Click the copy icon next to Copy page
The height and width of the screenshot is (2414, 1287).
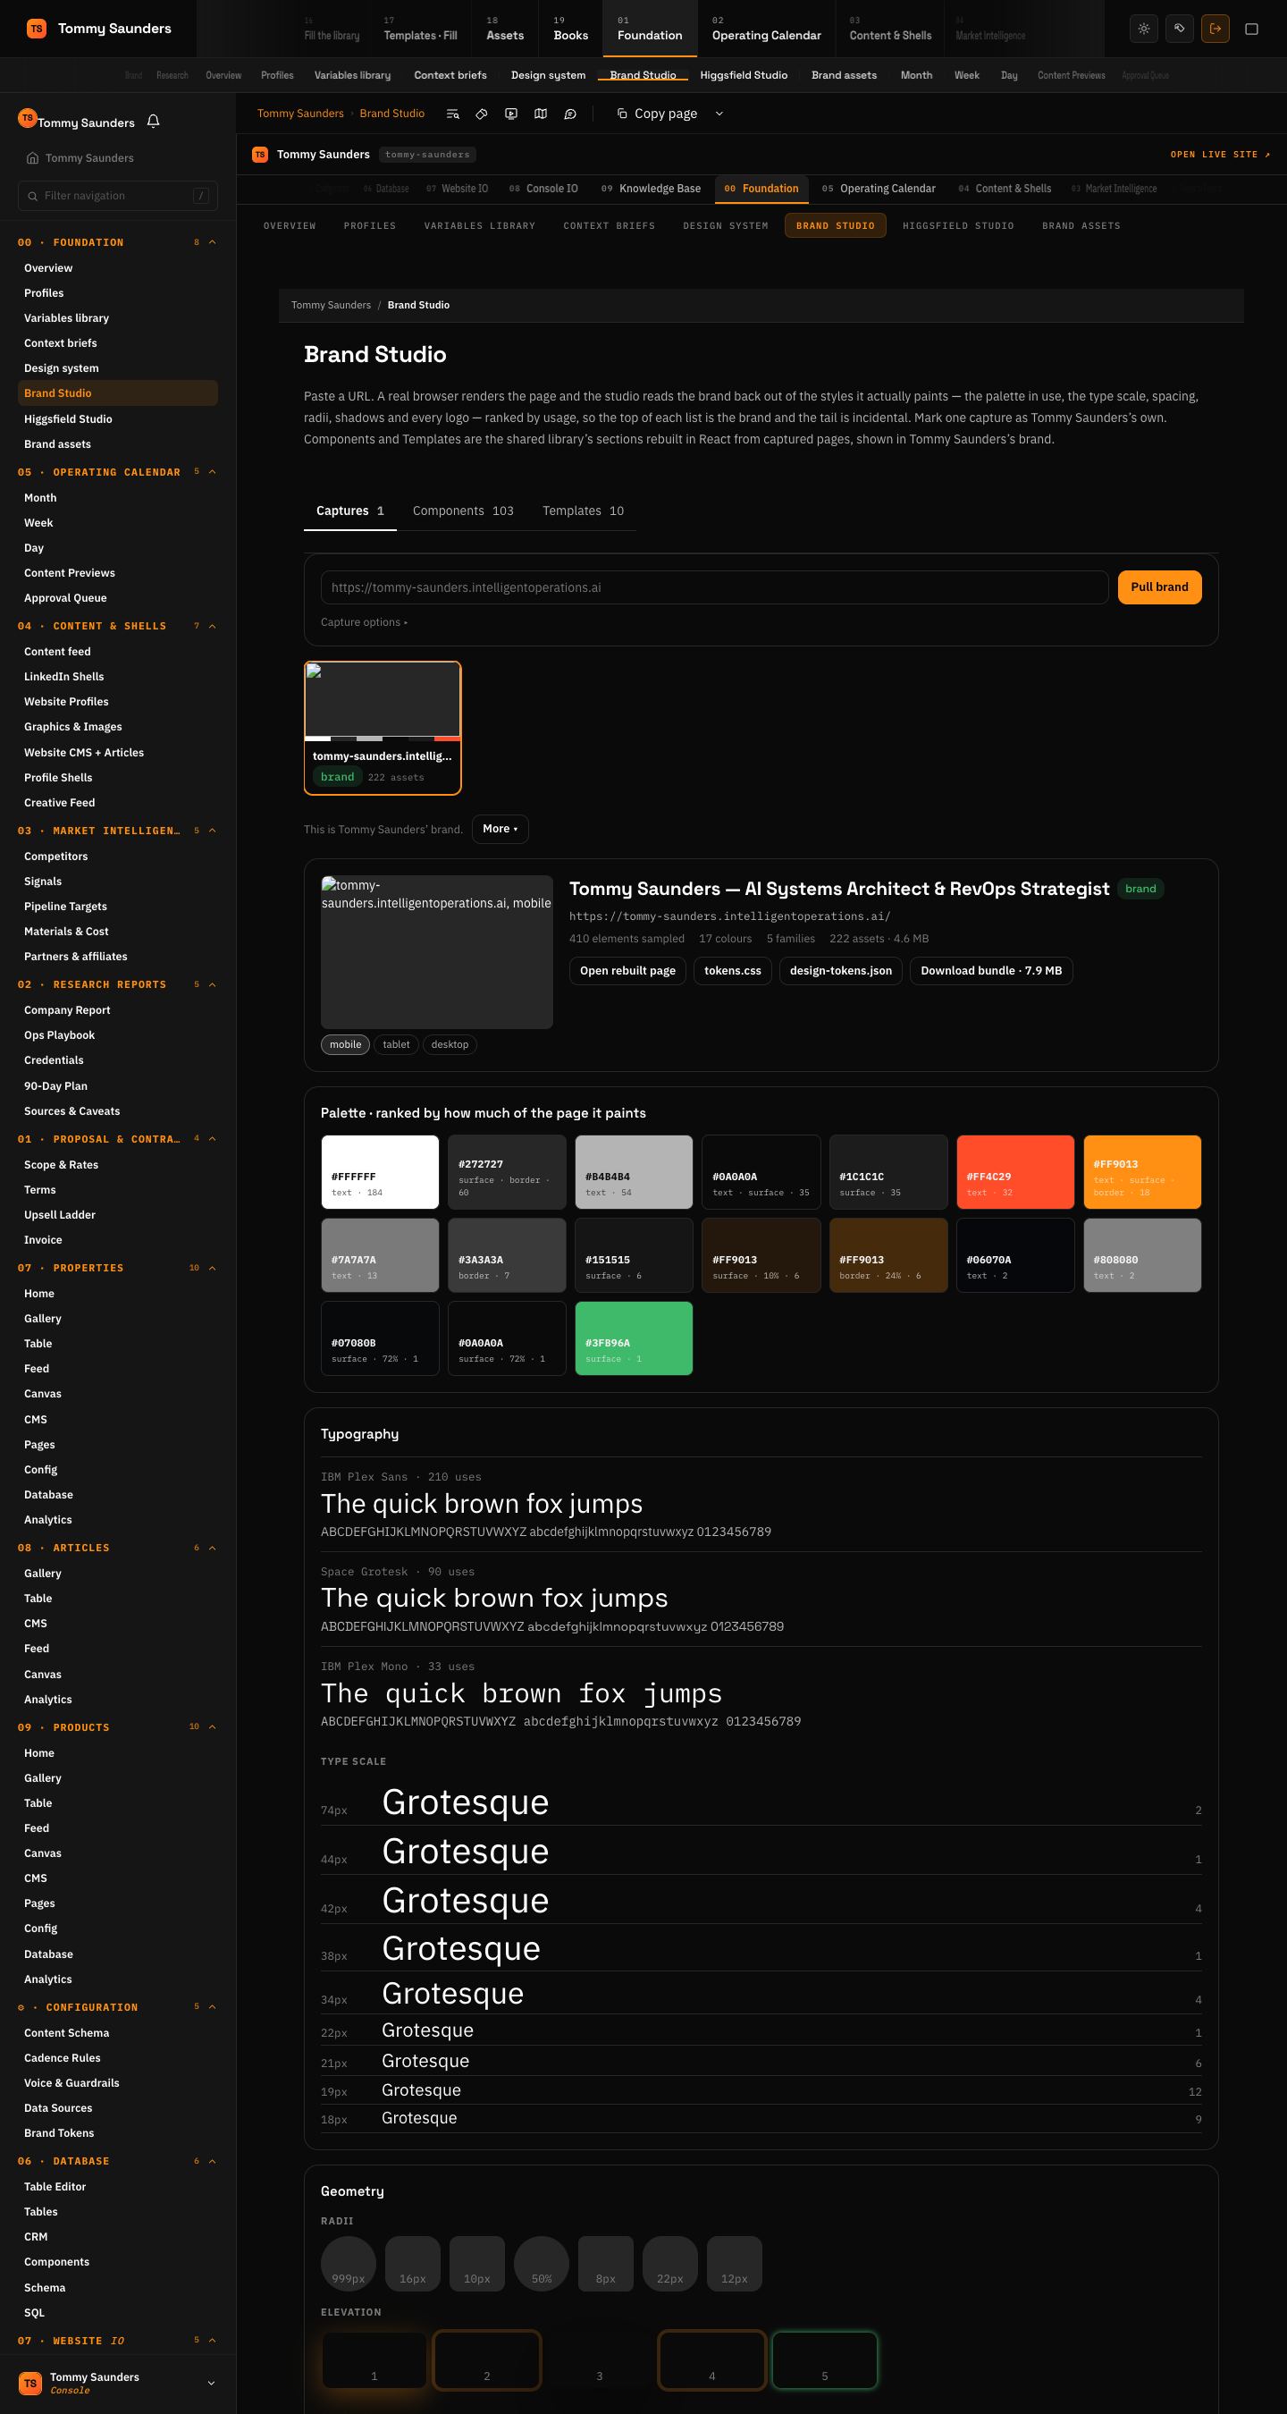point(622,114)
